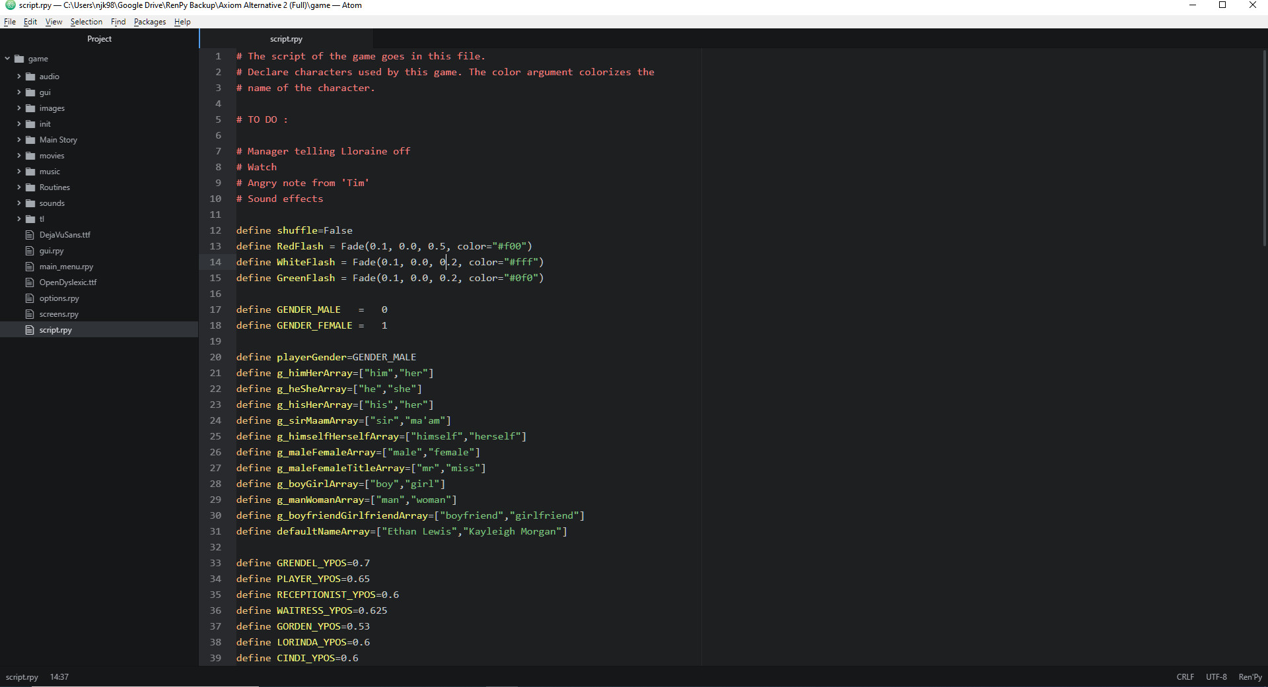Expand the audio folder
Image resolution: width=1268 pixels, height=687 pixels.
(x=18, y=77)
